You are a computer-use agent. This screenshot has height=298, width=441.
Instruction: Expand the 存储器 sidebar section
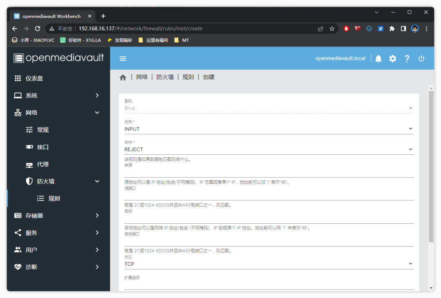pos(58,216)
